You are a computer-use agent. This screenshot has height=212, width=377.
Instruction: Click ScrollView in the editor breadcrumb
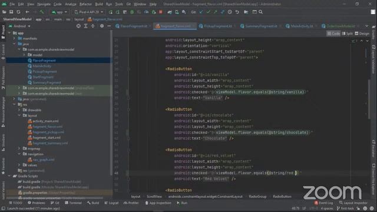pos(154,197)
